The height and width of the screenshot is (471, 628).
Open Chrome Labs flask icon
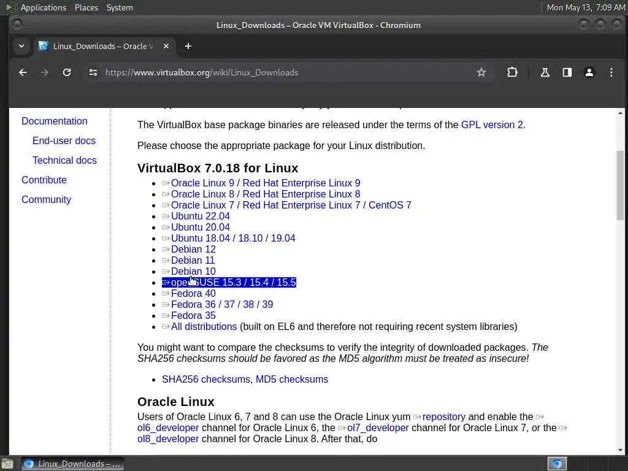pyautogui.click(x=545, y=72)
